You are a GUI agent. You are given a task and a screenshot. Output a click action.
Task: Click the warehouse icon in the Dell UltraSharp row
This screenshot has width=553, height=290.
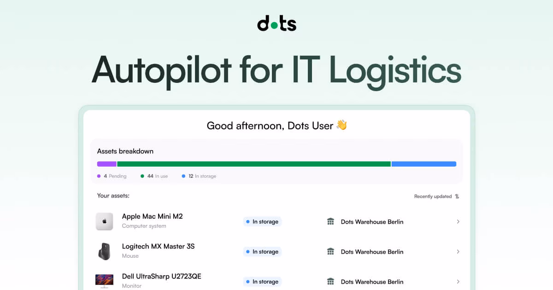330,281
